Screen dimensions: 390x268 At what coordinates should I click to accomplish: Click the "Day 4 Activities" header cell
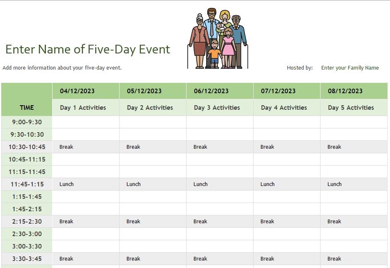point(287,108)
